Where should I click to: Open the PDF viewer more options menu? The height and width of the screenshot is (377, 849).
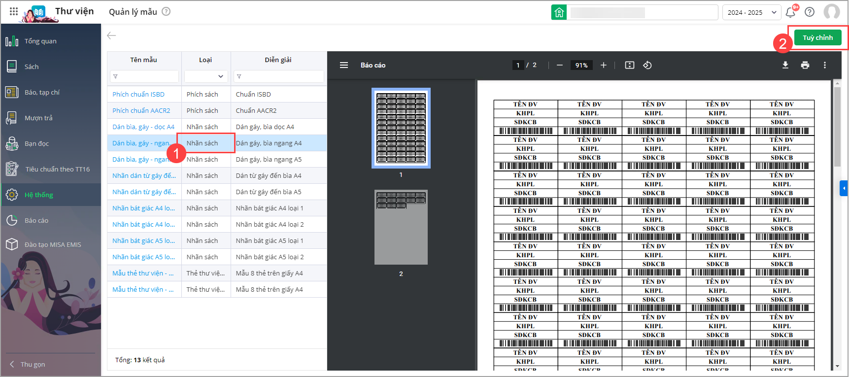click(825, 65)
